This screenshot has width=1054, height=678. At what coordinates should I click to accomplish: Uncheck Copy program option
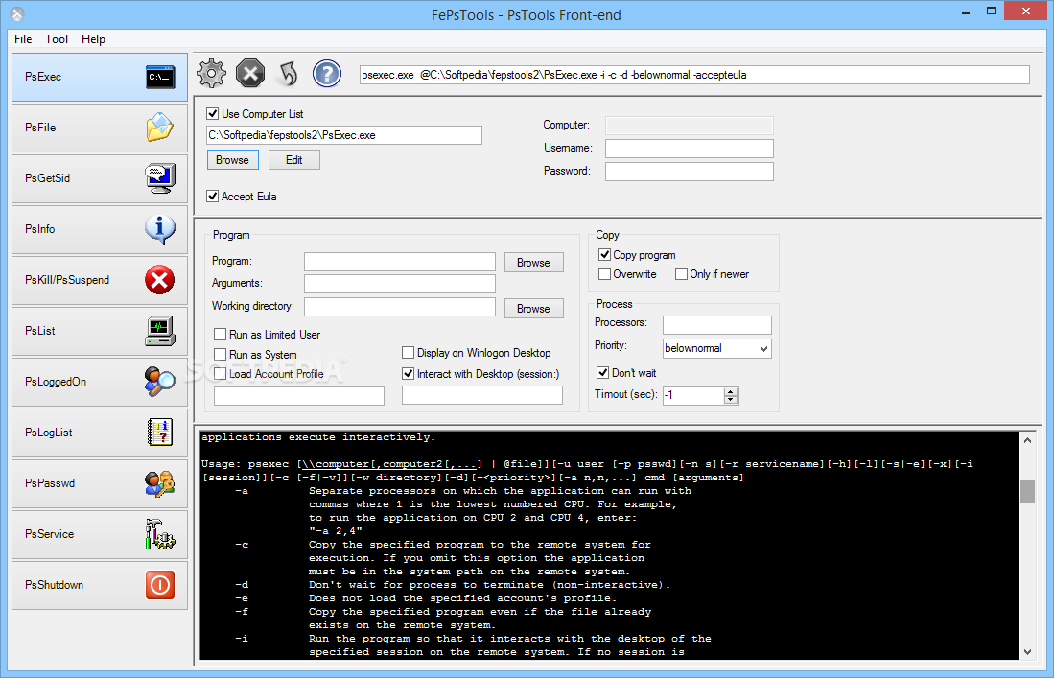pyautogui.click(x=604, y=255)
